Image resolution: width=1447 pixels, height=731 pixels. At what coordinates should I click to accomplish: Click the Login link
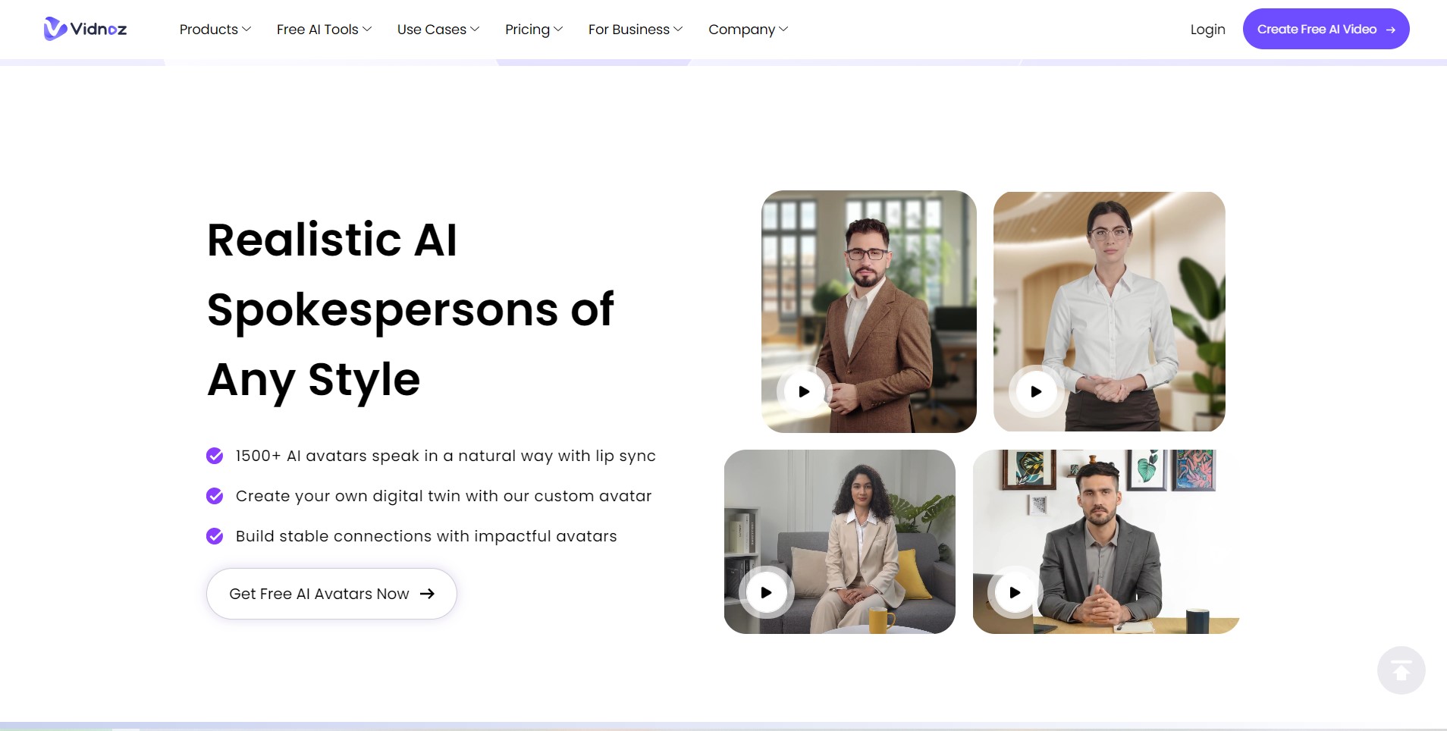1207,30
